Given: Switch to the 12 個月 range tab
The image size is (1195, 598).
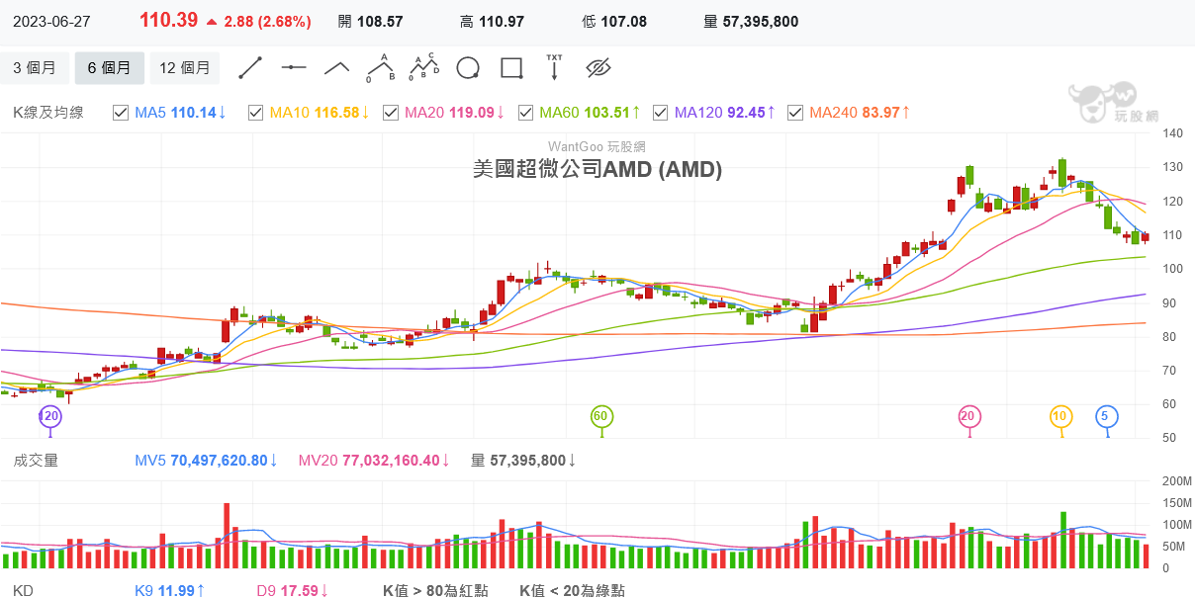Looking at the screenshot, I should (x=185, y=68).
